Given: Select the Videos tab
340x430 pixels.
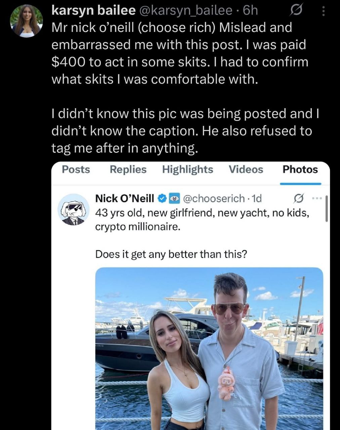Looking at the screenshot, I should coord(246,170).
